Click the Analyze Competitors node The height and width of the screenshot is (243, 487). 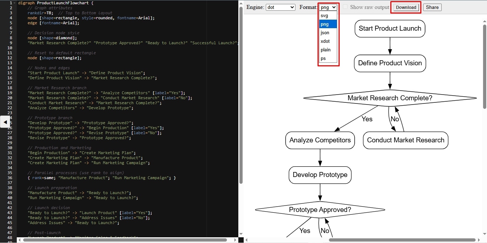[x=320, y=140]
